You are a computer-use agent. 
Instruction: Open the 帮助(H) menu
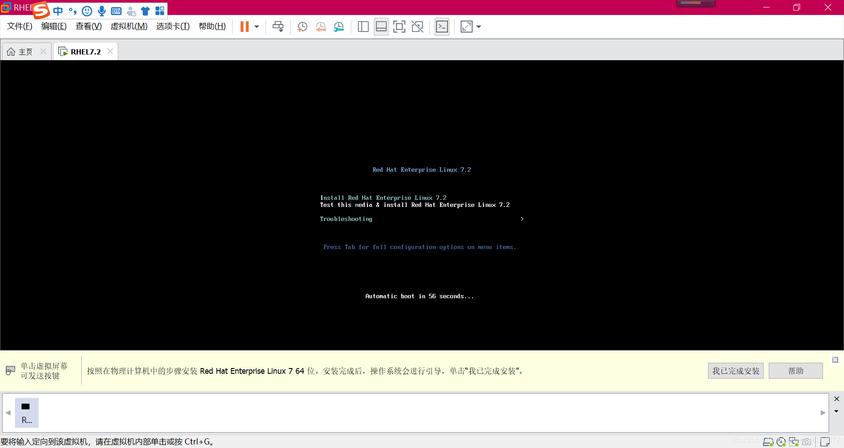pyautogui.click(x=212, y=26)
